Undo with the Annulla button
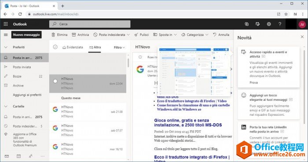 click(x=221, y=35)
